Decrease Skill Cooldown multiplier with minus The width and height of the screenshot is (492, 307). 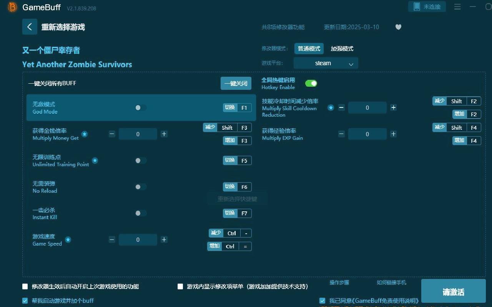[341, 107]
